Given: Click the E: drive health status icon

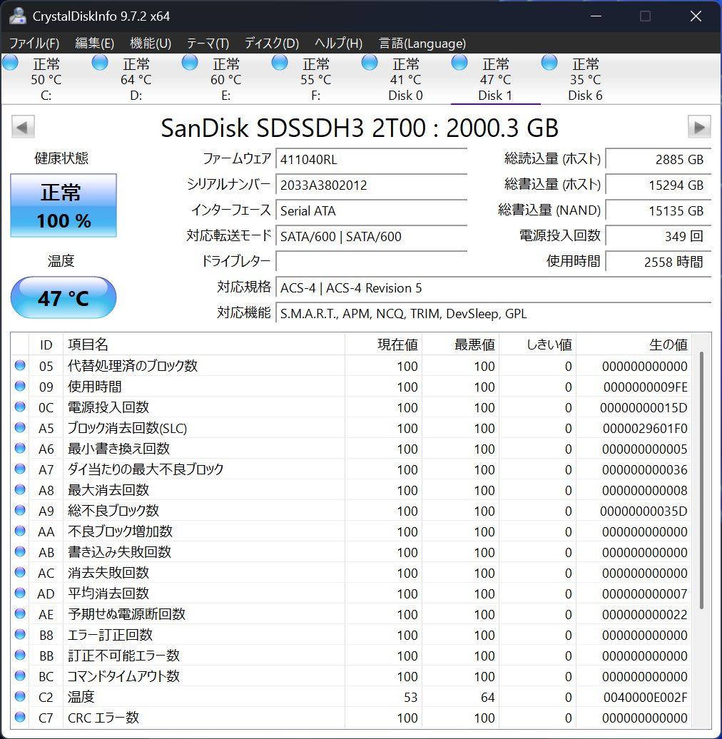Looking at the screenshot, I should point(190,63).
